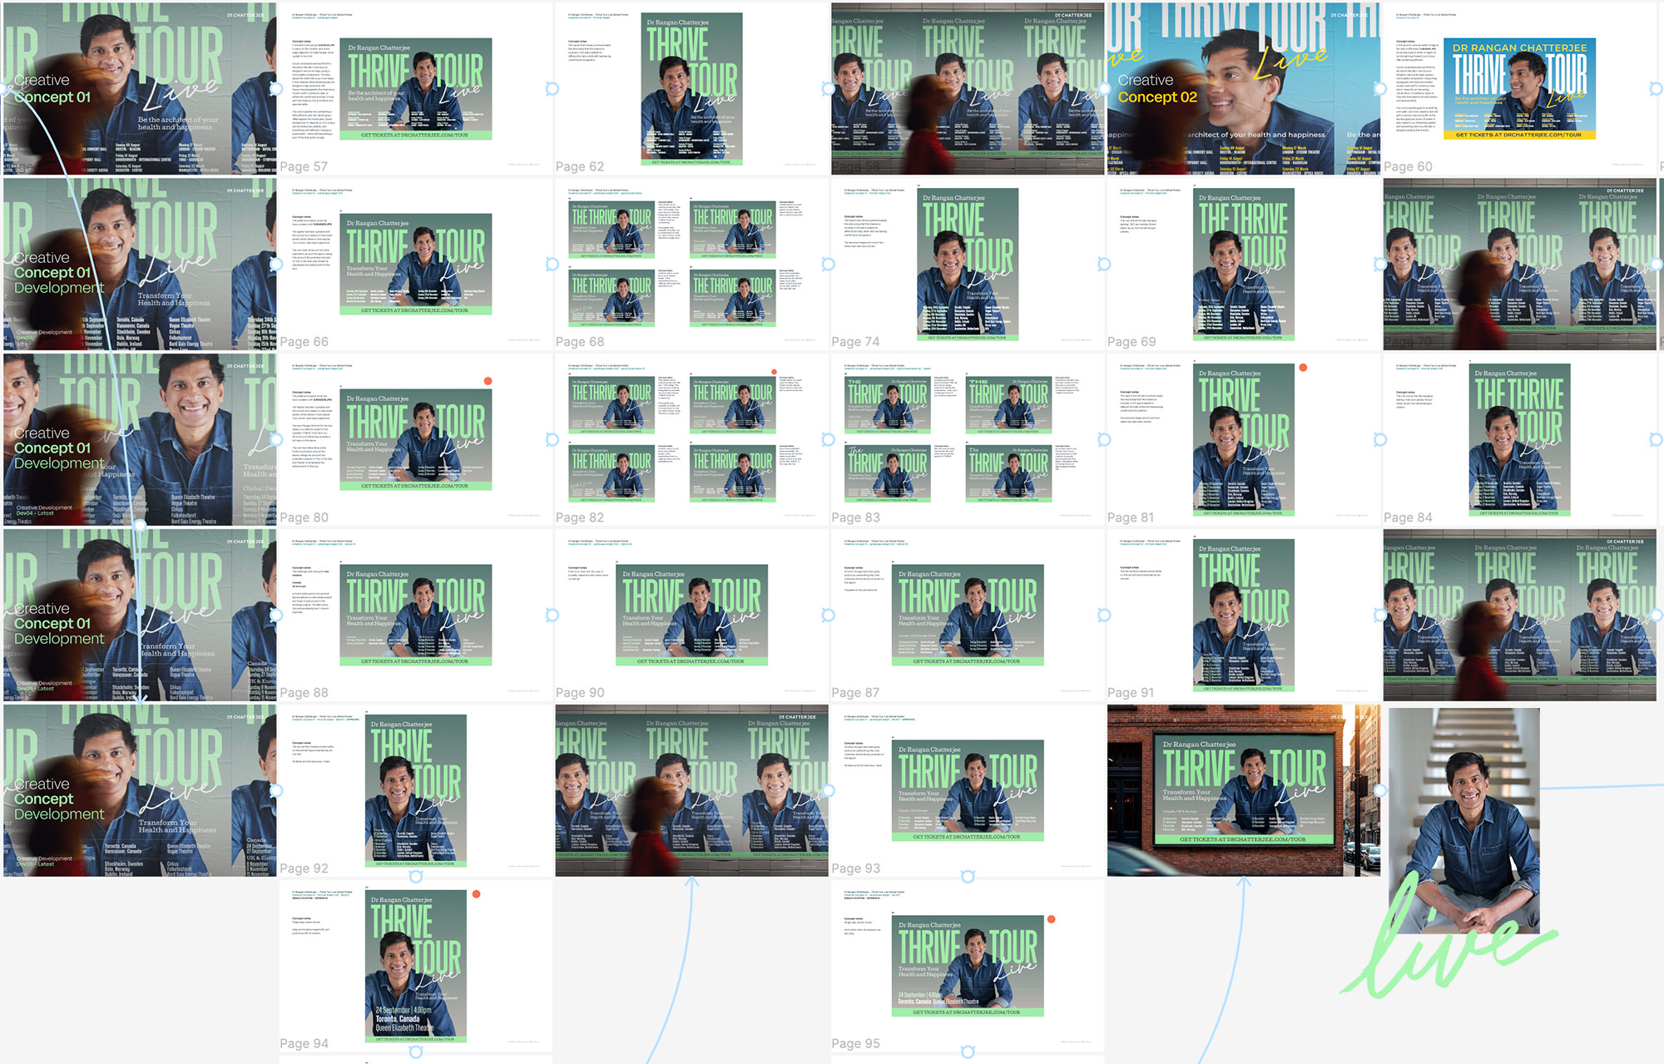Click the 'Page 69' label
Viewport: 1664px width, 1064px height.
click(x=1132, y=342)
